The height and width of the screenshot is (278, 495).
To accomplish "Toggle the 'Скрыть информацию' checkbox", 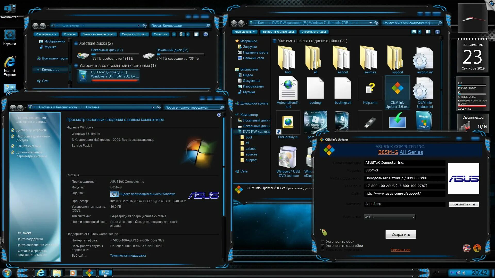I will point(322,250).
